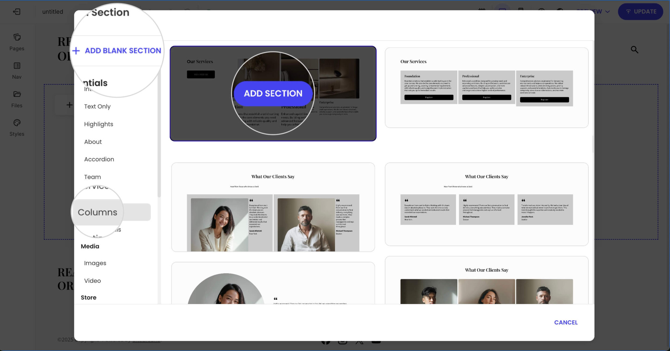Click the template gallery scrollbar
Screen dimensions: 670x351
click(592, 144)
